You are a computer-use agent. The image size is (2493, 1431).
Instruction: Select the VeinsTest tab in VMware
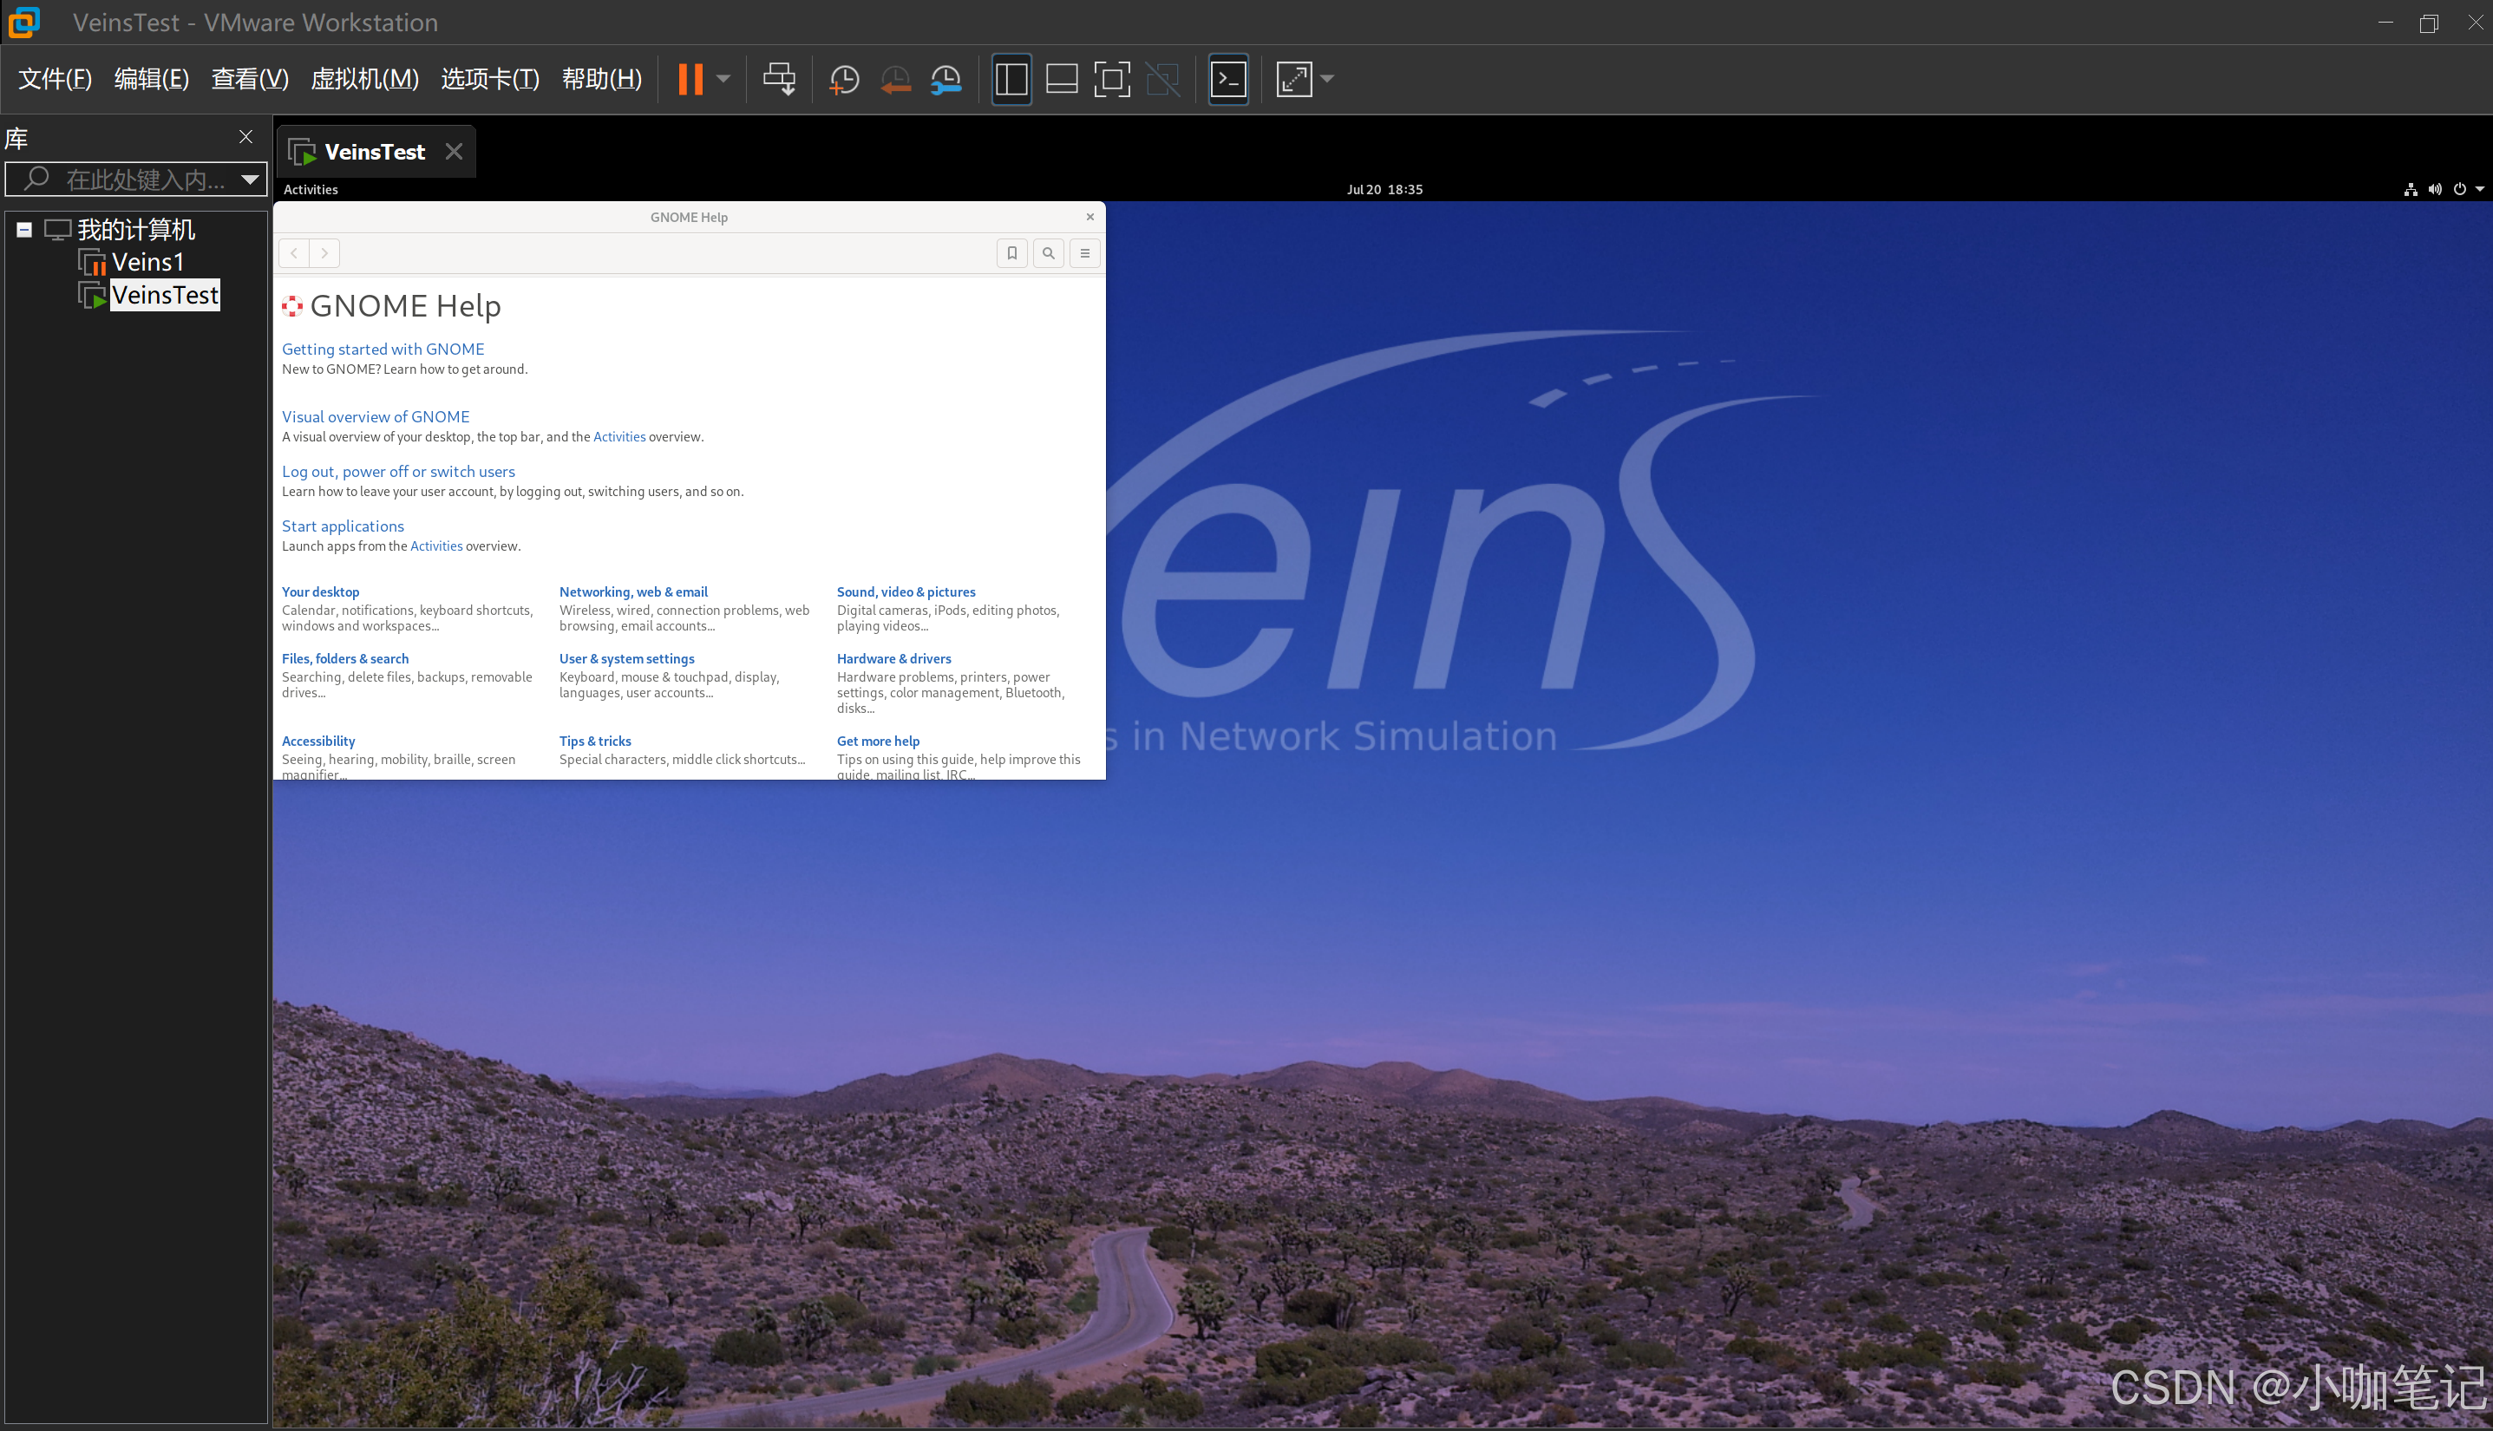coord(375,151)
